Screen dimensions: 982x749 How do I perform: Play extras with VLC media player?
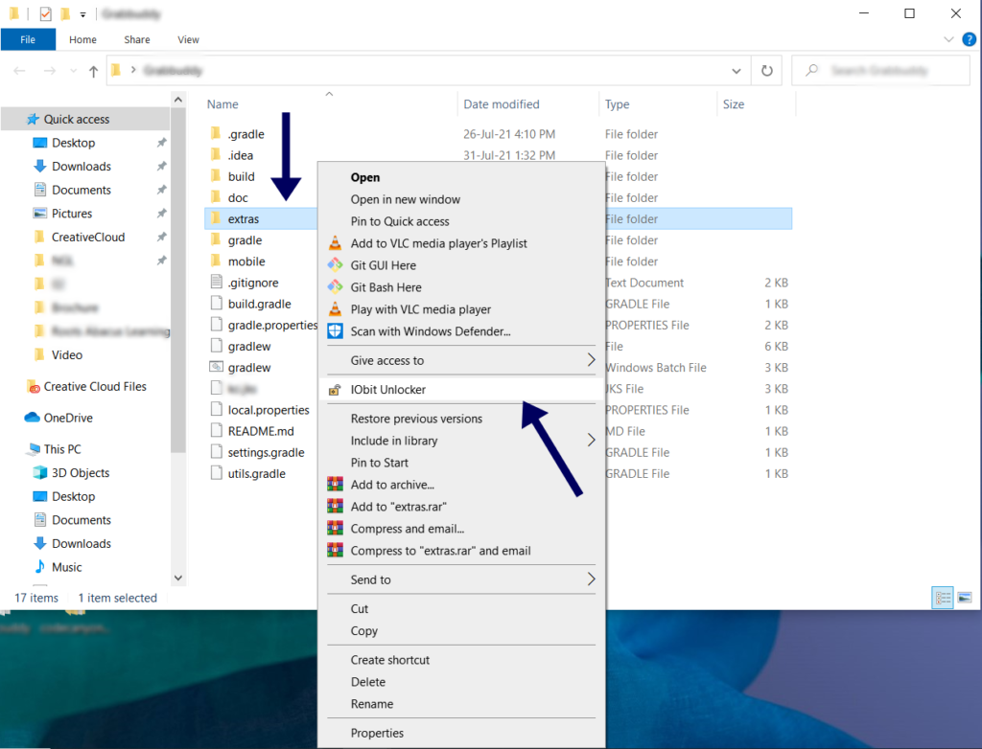coord(416,308)
